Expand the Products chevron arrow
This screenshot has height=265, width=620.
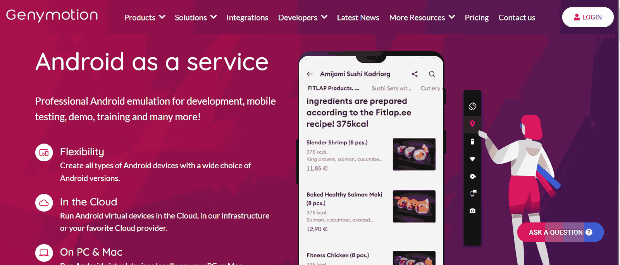pyautogui.click(x=162, y=17)
